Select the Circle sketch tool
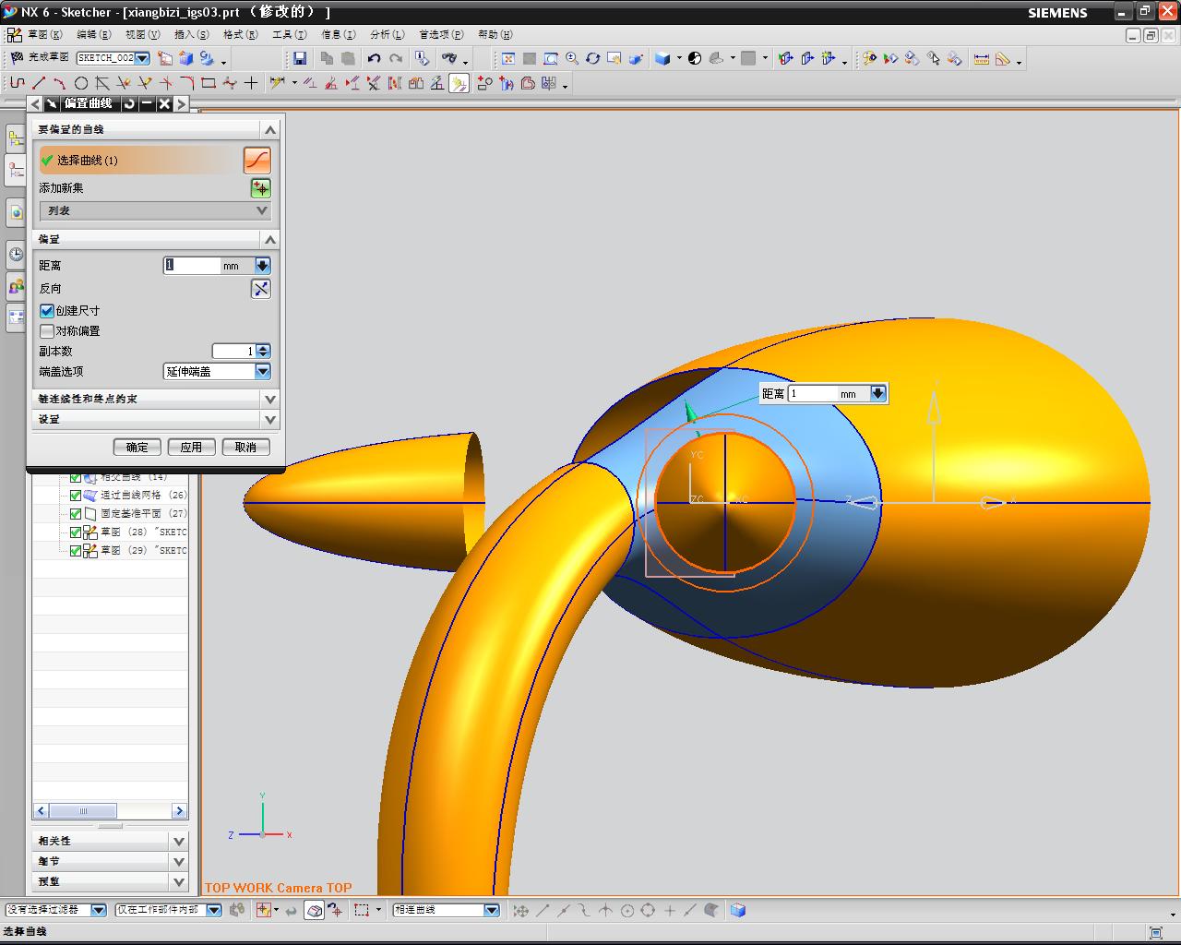This screenshot has height=945, width=1181. coord(81,83)
